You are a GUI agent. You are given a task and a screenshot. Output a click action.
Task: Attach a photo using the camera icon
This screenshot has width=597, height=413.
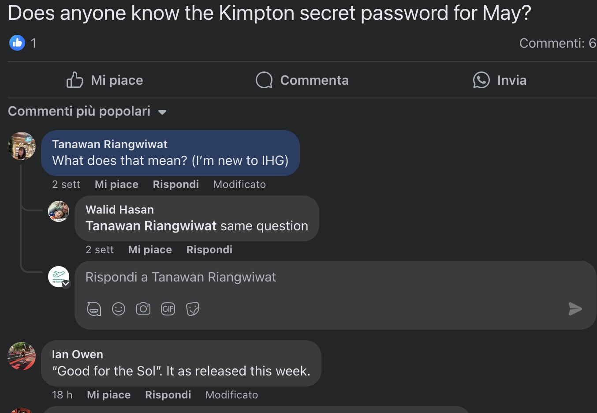click(x=143, y=309)
